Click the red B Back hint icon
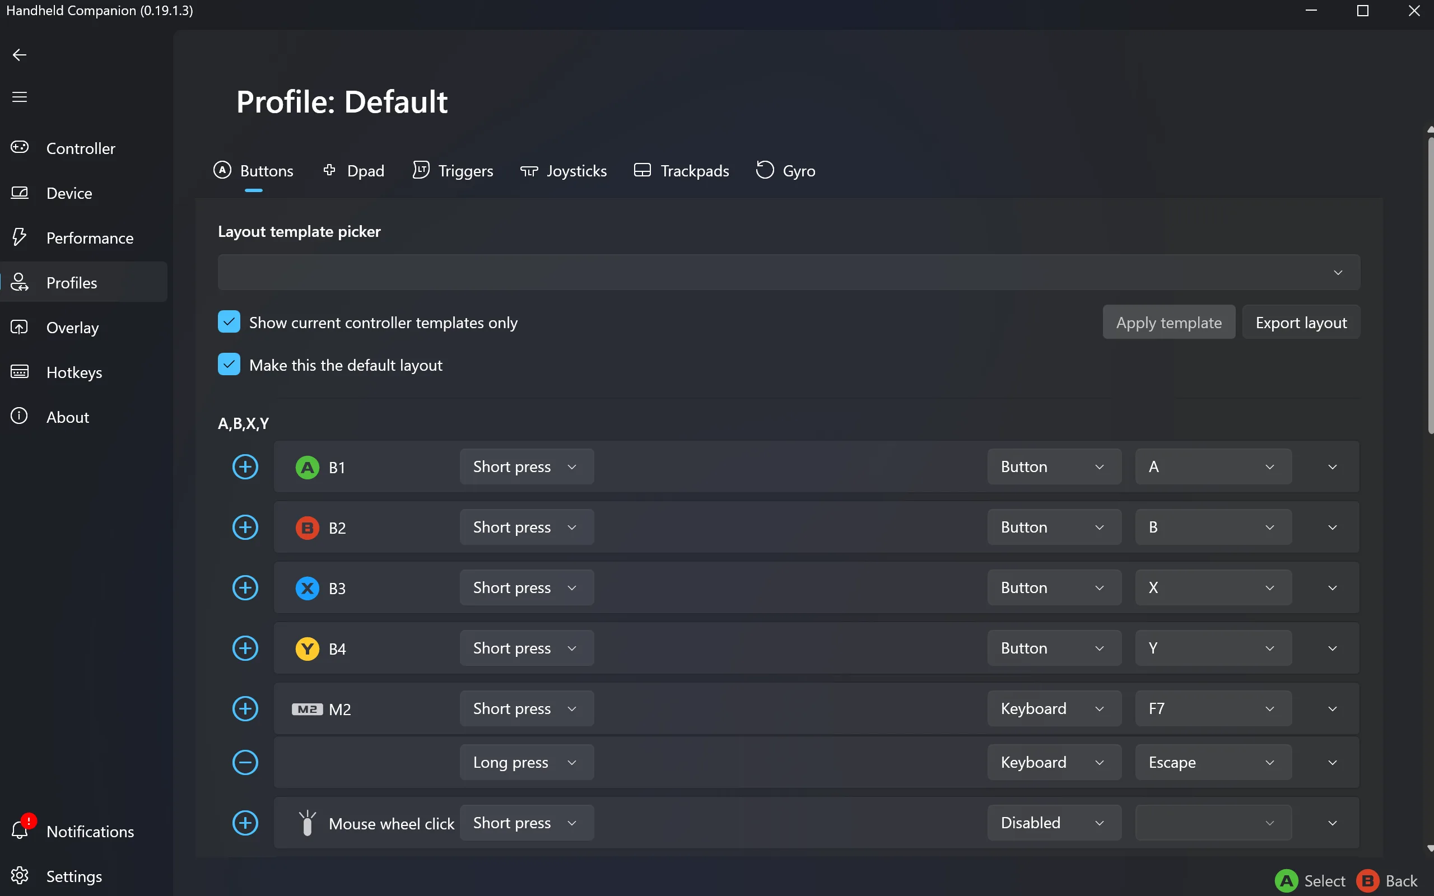Viewport: 1434px width, 896px height. [x=1368, y=881]
